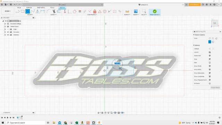
Task: Expand the Named Views tree node
Action: point(5,26)
